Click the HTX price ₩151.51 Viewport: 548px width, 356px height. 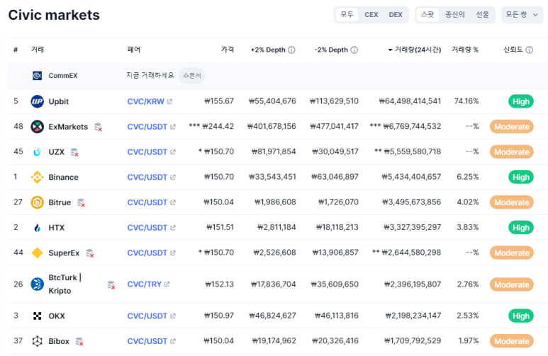pos(220,227)
